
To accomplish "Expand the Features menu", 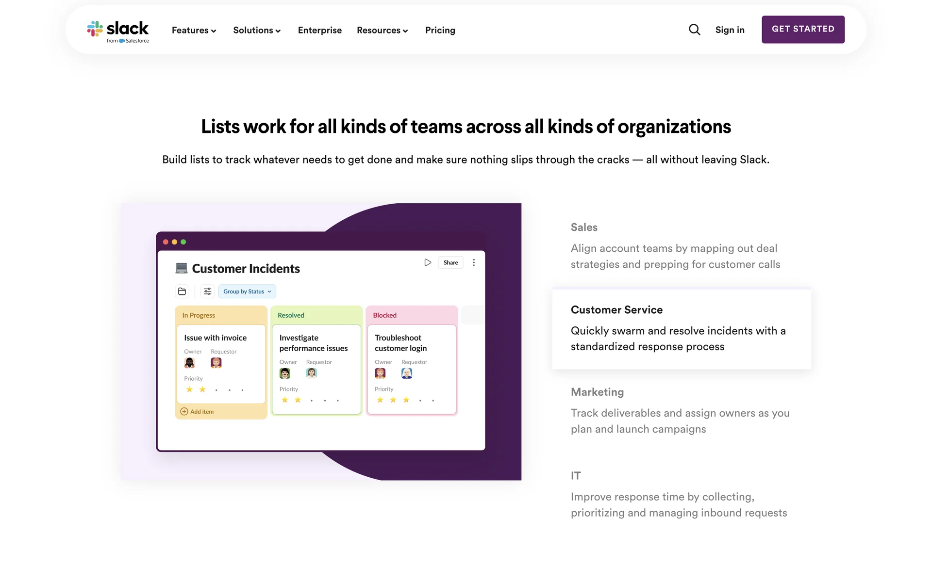I will (194, 30).
